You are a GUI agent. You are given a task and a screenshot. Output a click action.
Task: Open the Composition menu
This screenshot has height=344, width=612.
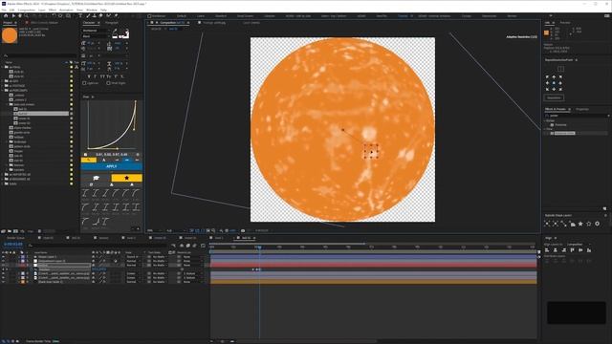pos(27,10)
